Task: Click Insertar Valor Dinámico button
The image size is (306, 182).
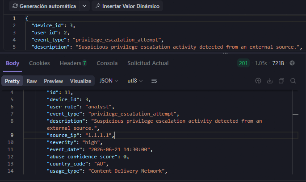Action: click(127, 6)
